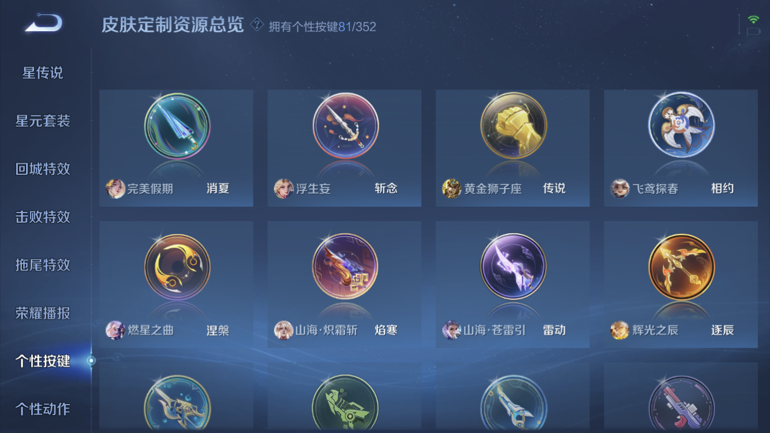The height and width of the screenshot is (433, 770).
Task: Open the question mark help icon
Action: click(257, 25)
